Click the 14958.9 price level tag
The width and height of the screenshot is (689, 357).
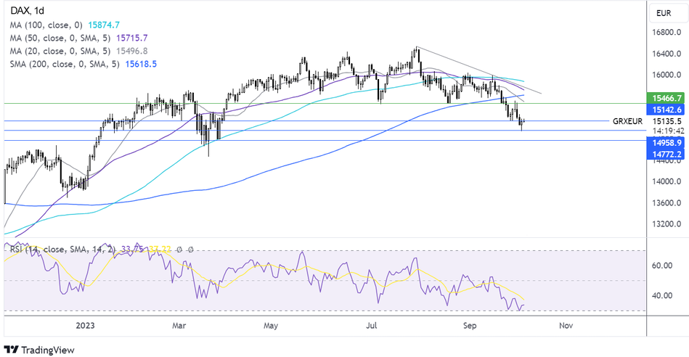tap(665, 144)
